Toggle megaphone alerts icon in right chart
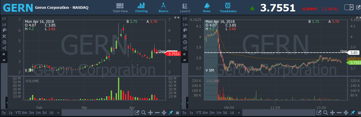The image size is (361, 117). (185, 60)
